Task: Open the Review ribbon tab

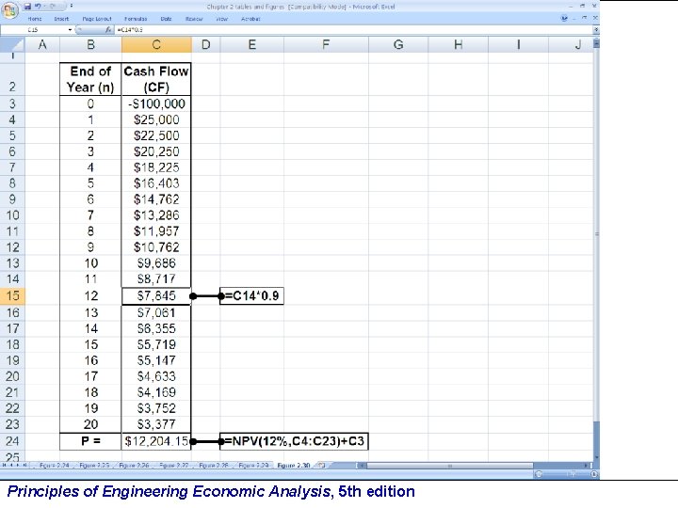Action: 194,19
